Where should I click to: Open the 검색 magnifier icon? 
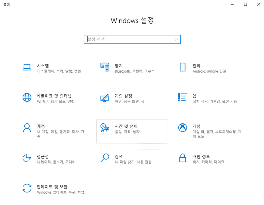105,158
